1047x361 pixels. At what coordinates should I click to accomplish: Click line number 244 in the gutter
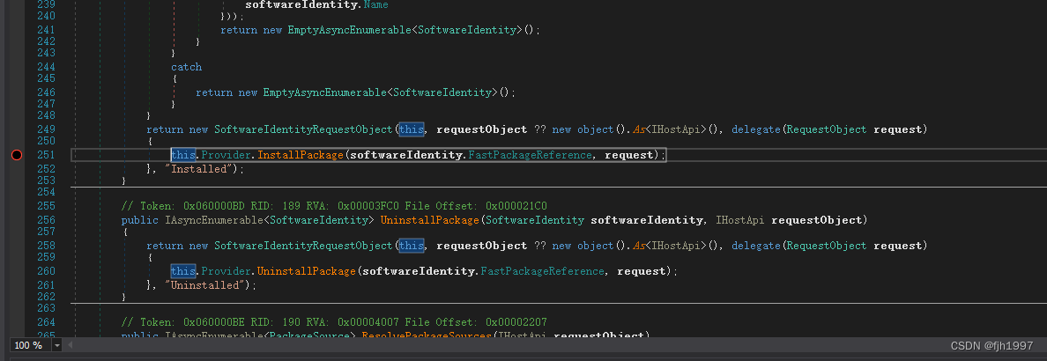coord(46,67)
